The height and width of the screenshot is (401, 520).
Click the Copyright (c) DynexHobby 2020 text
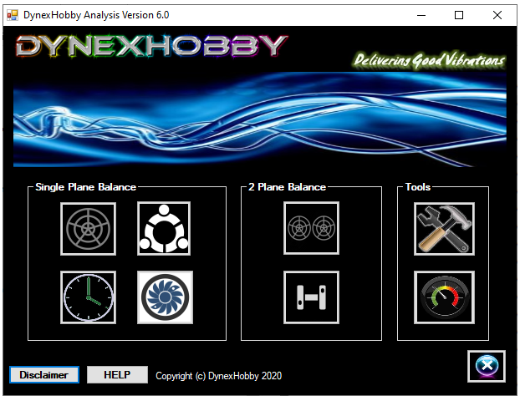click(218, 376)
